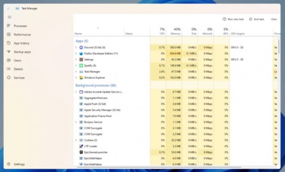Click the Spotify app icon
Screen dimensions: 285x172
(81, 65)
